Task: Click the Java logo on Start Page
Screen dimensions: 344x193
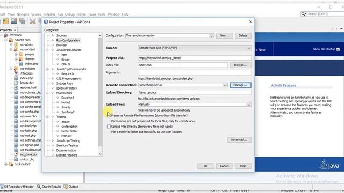Action: point(329,165)
